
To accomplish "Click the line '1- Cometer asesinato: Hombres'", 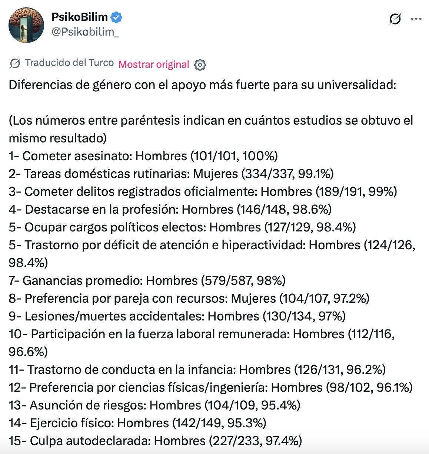I will [x=143, y=156].
